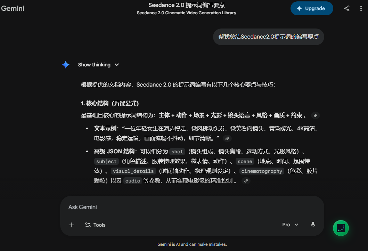Click user message 帮我总结Seedance2.0提示词的编写要点

[x=269, y=37]
